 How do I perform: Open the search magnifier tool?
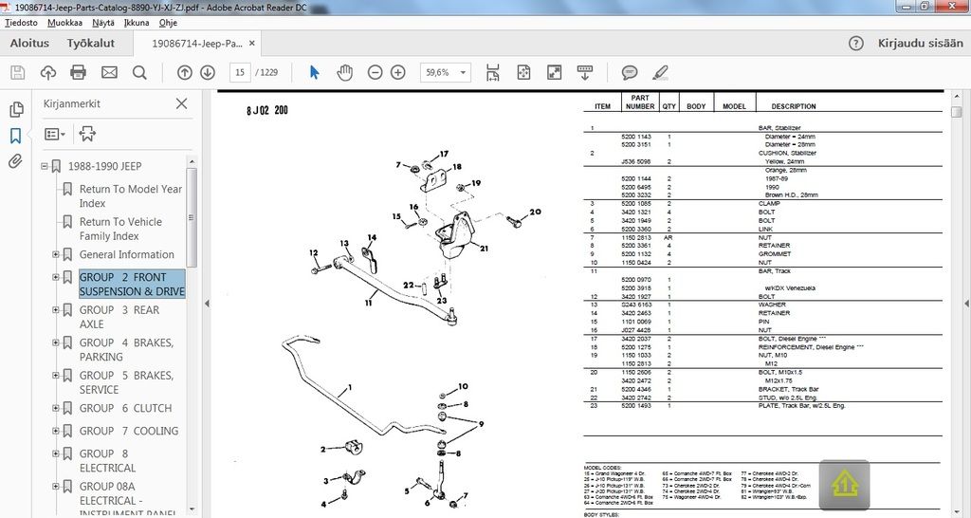[x=139, y=72]
